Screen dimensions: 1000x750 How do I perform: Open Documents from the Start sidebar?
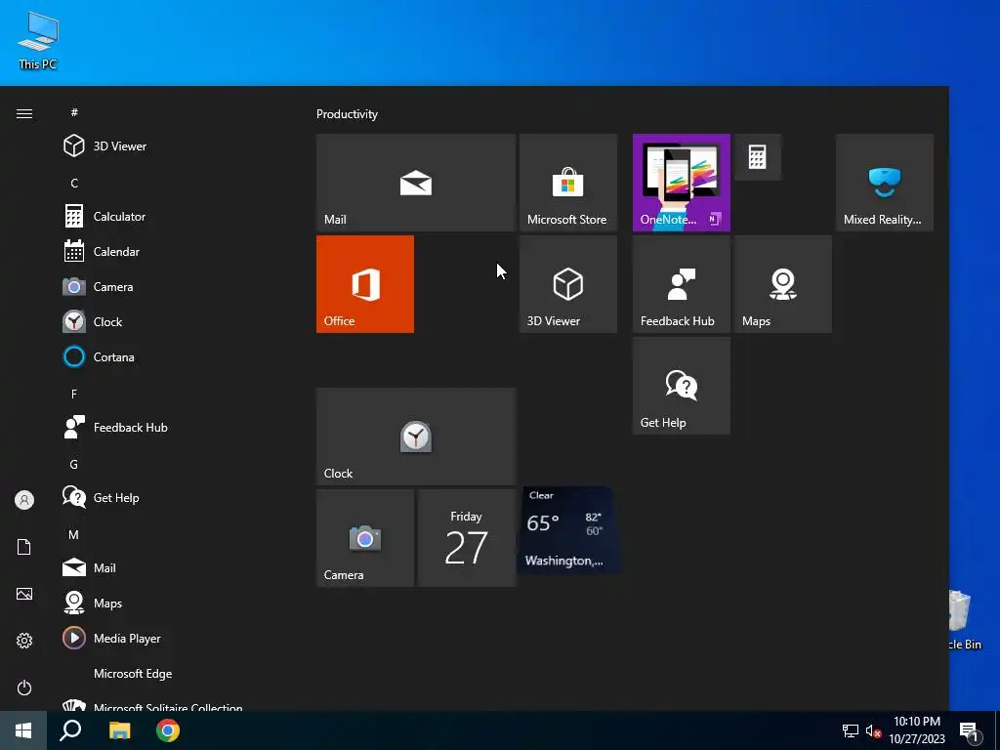point(24,547)
